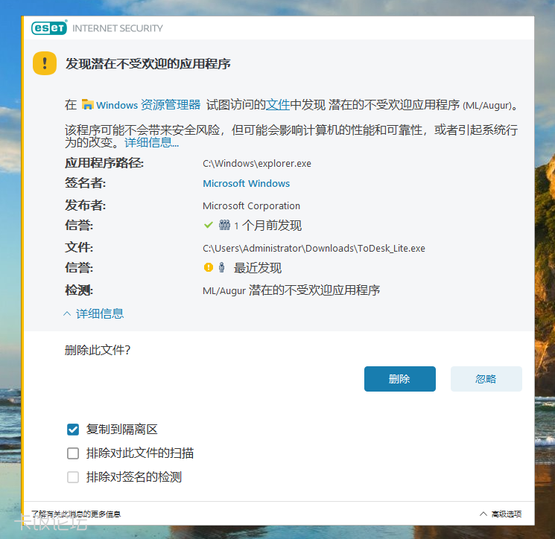Click the 发现潜在不受欢迎的应用程序 heading

(x=148, y=64)
